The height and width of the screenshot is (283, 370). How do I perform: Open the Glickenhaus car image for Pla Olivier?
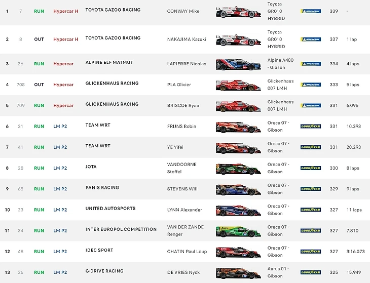[238, 85]
